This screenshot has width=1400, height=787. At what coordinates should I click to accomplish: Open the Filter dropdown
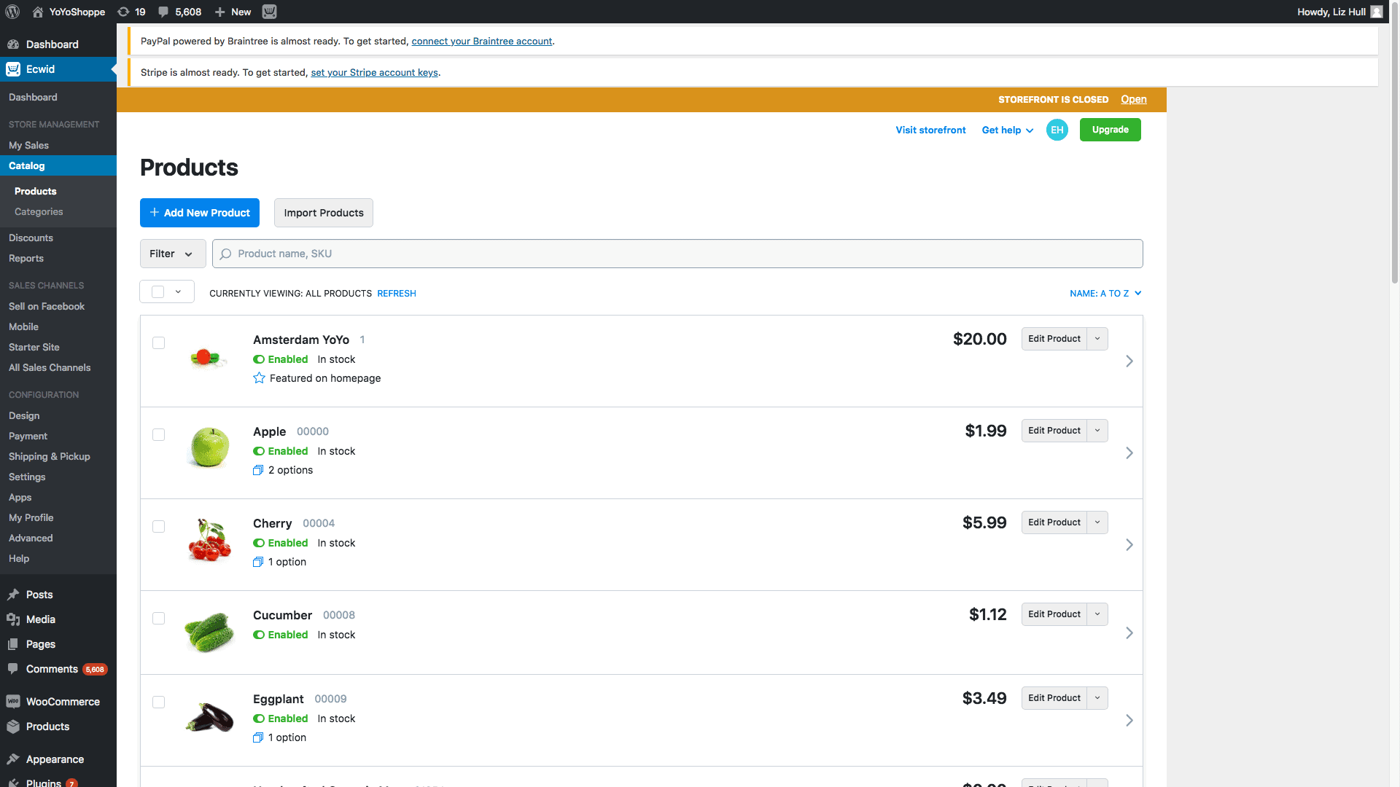(x=173, y=254)
